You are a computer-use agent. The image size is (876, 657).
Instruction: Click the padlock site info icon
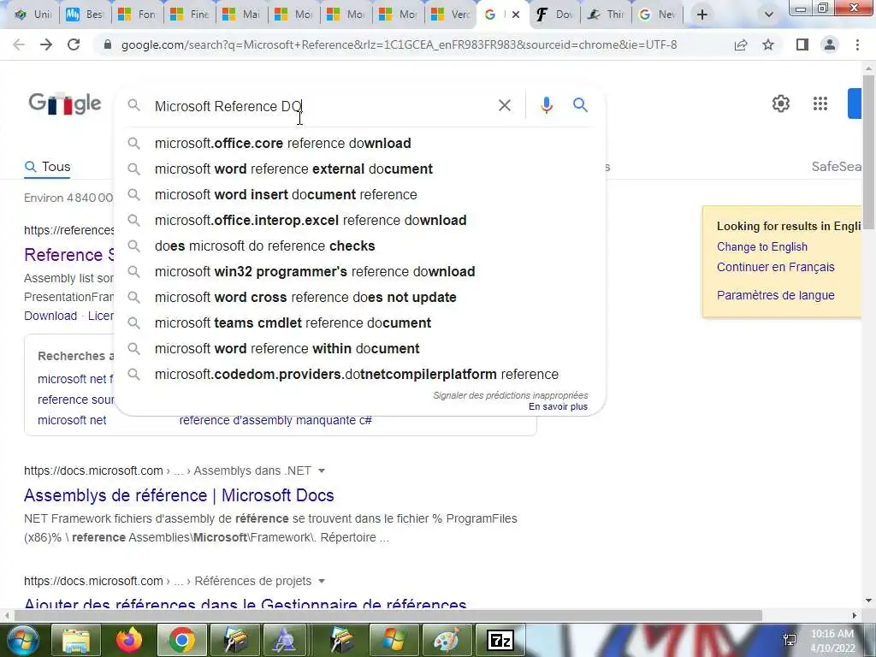[108, 44]
